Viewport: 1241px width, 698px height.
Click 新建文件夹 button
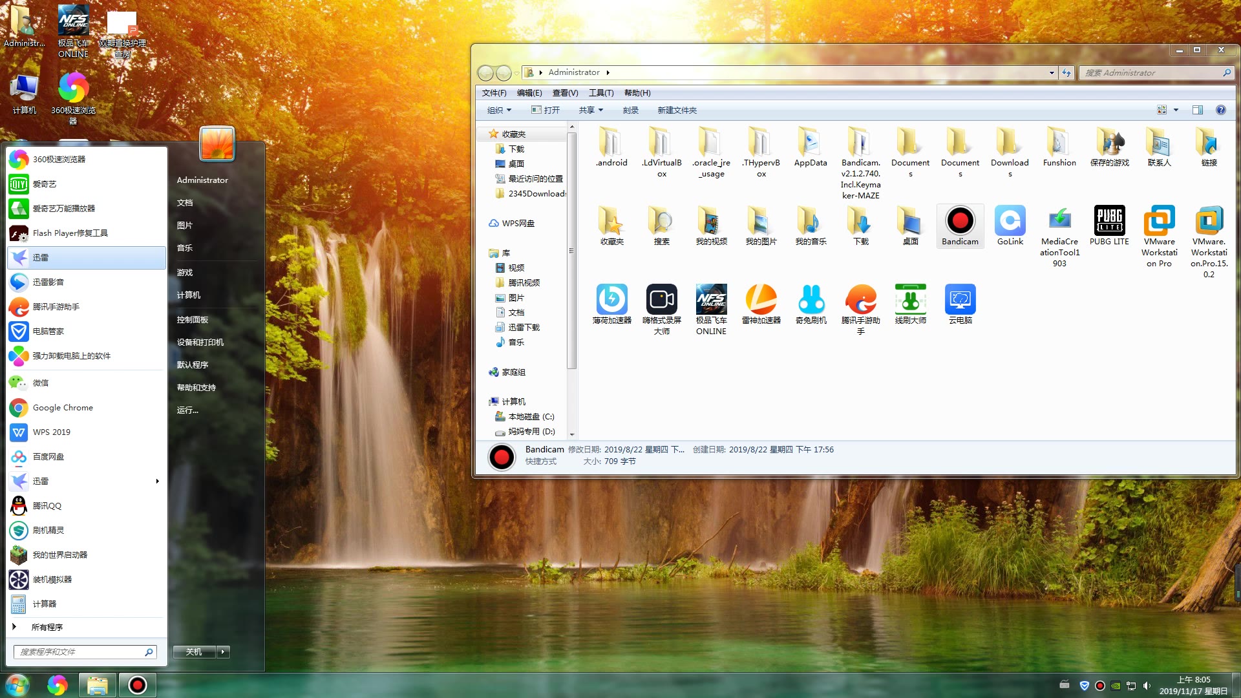point(677,110)
